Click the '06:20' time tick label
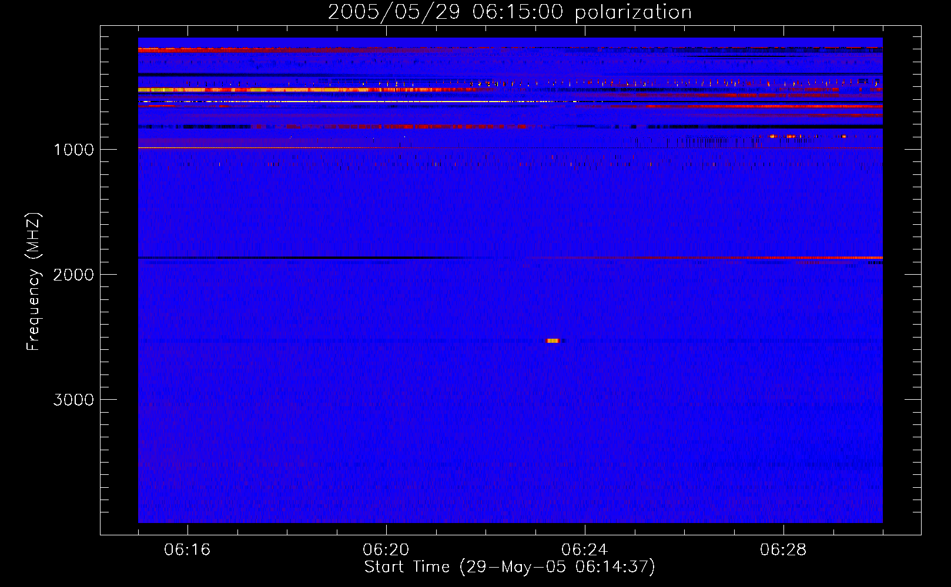This screenshot has width=951, height=587. [x=386, y=550]
